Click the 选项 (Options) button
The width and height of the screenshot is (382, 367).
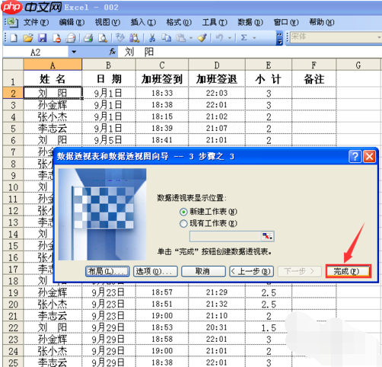[x=155, y=272]
